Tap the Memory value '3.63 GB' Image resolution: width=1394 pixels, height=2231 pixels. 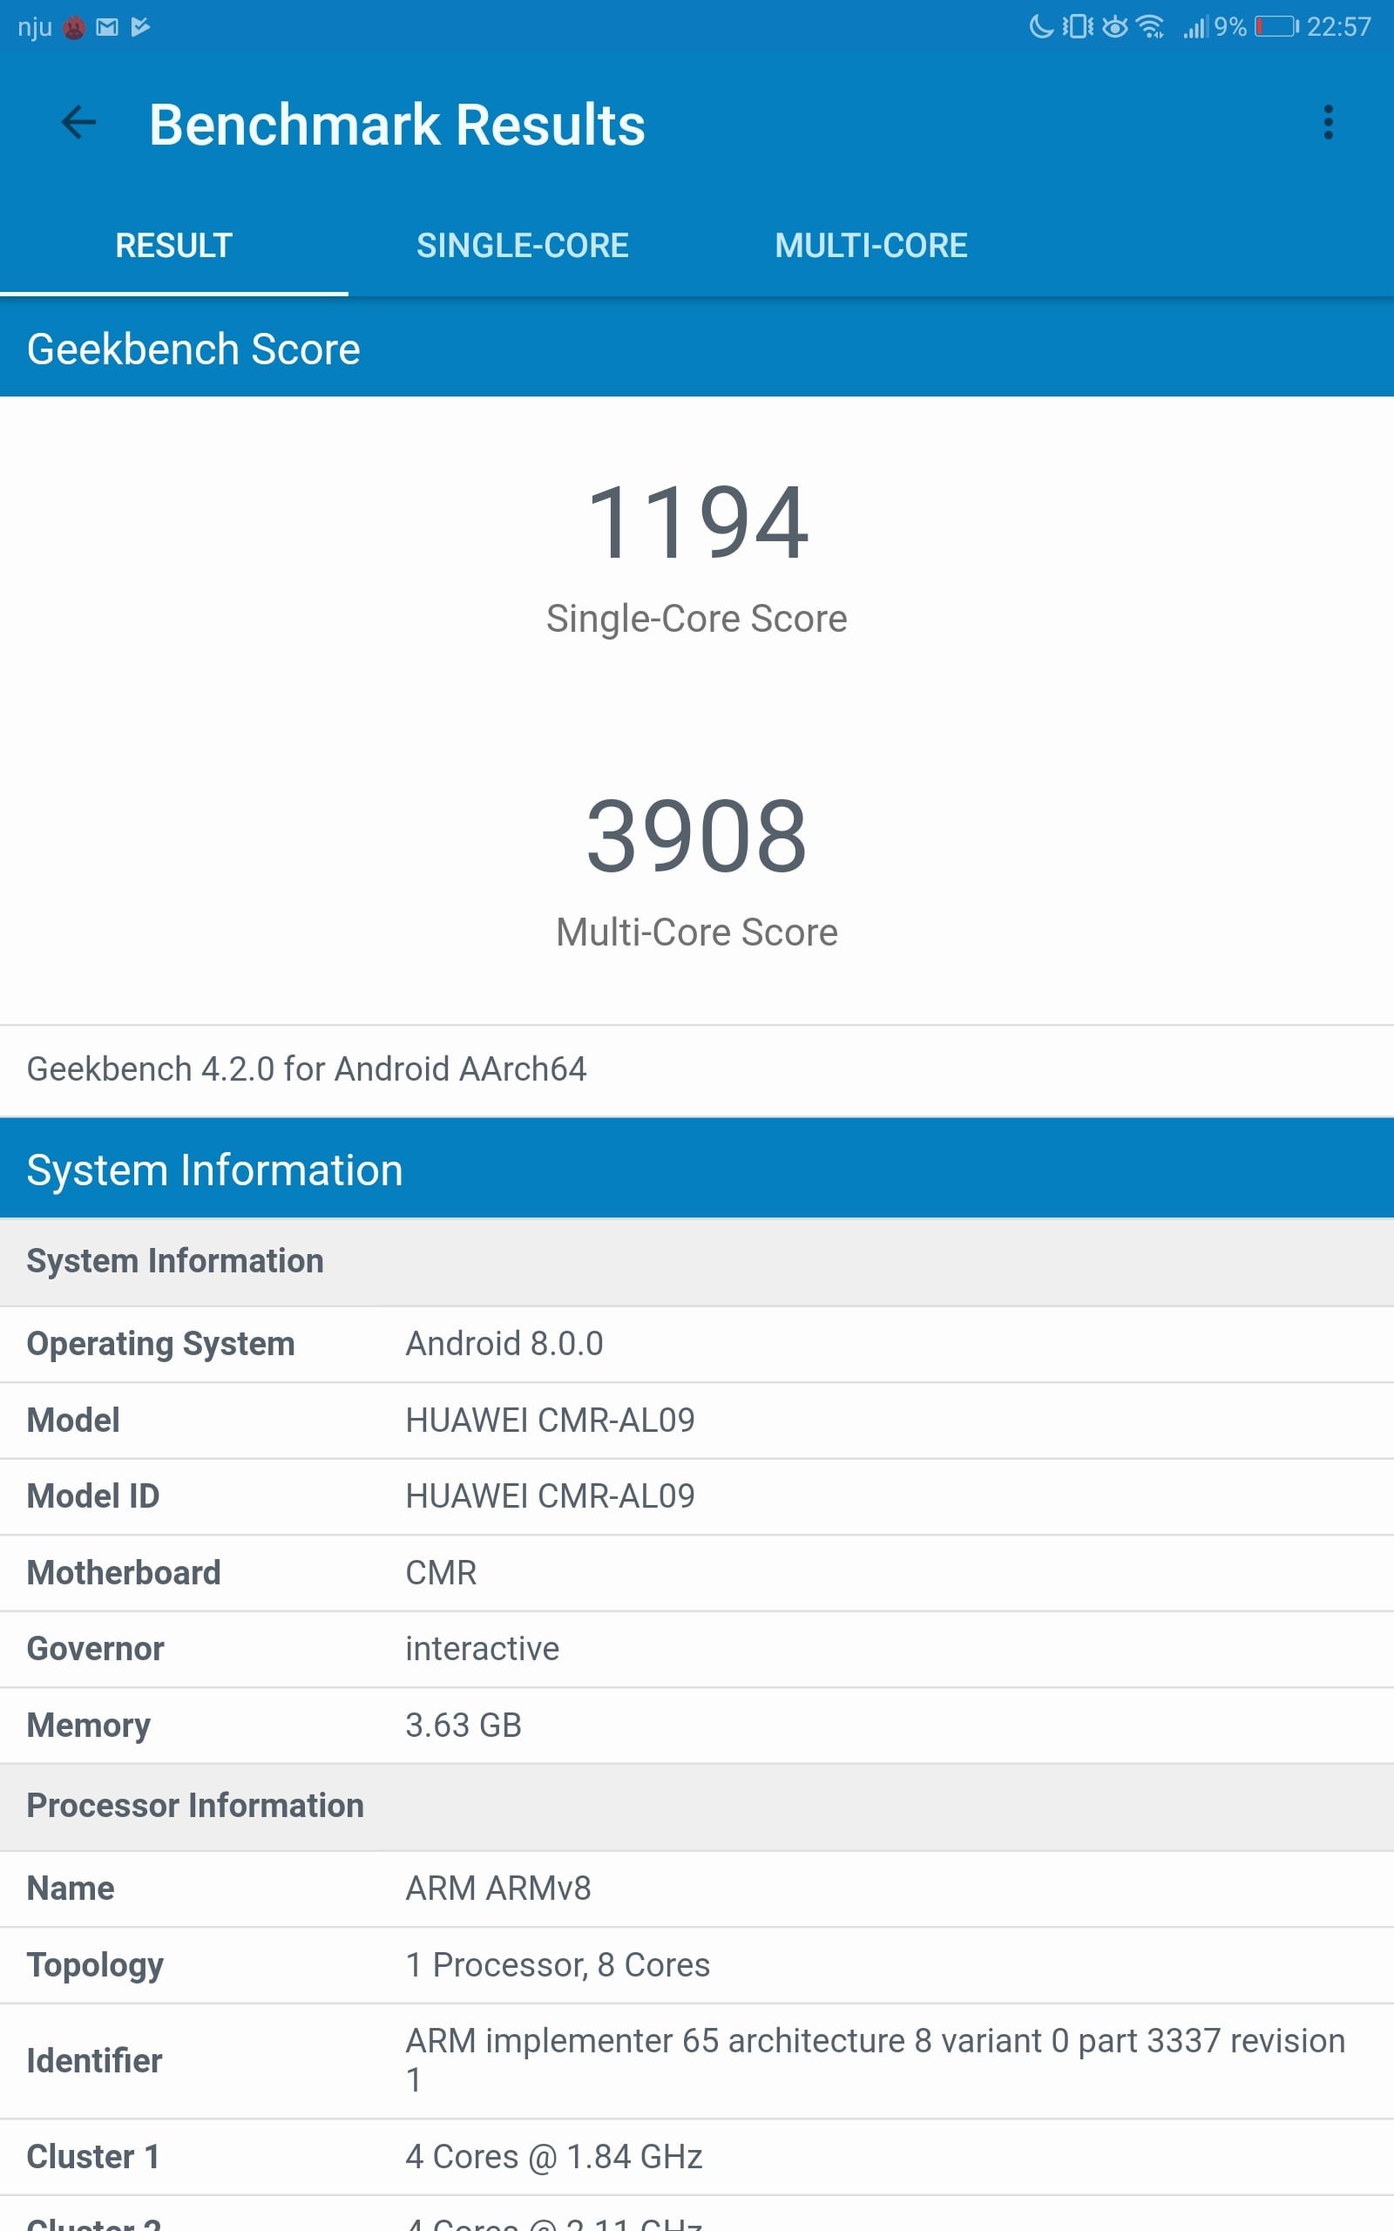click(464, 1724)
